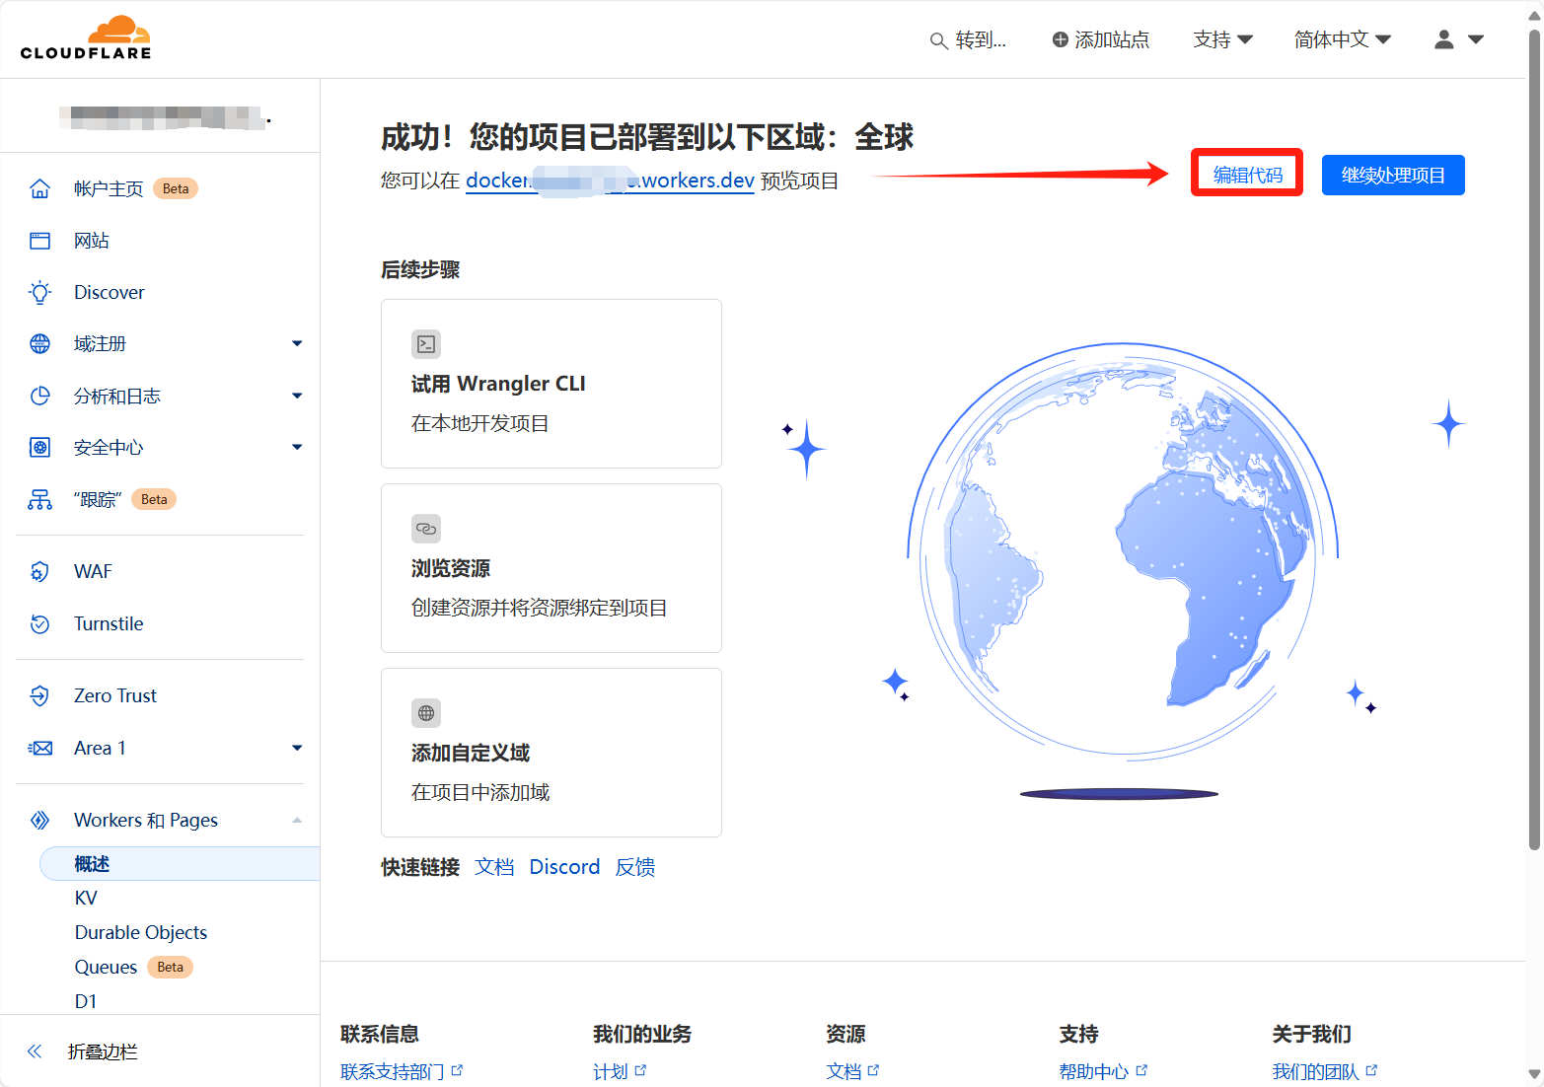
Task: Open the 支持 dropdown menu
Action: coord(1222,39)
